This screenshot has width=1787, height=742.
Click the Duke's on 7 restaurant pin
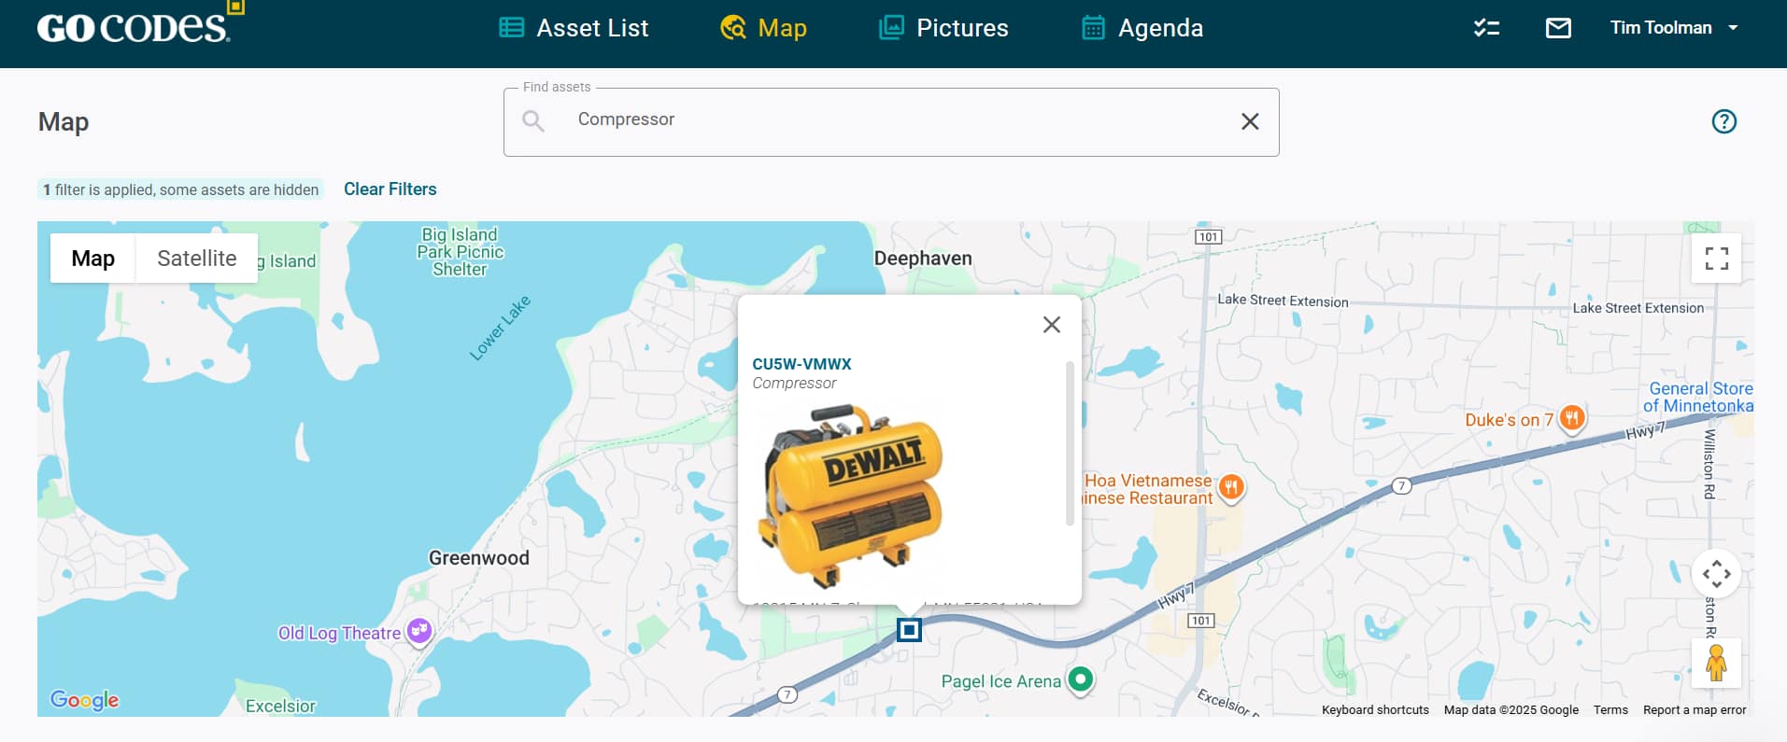pyautogui.click(x=1572, y=418)
